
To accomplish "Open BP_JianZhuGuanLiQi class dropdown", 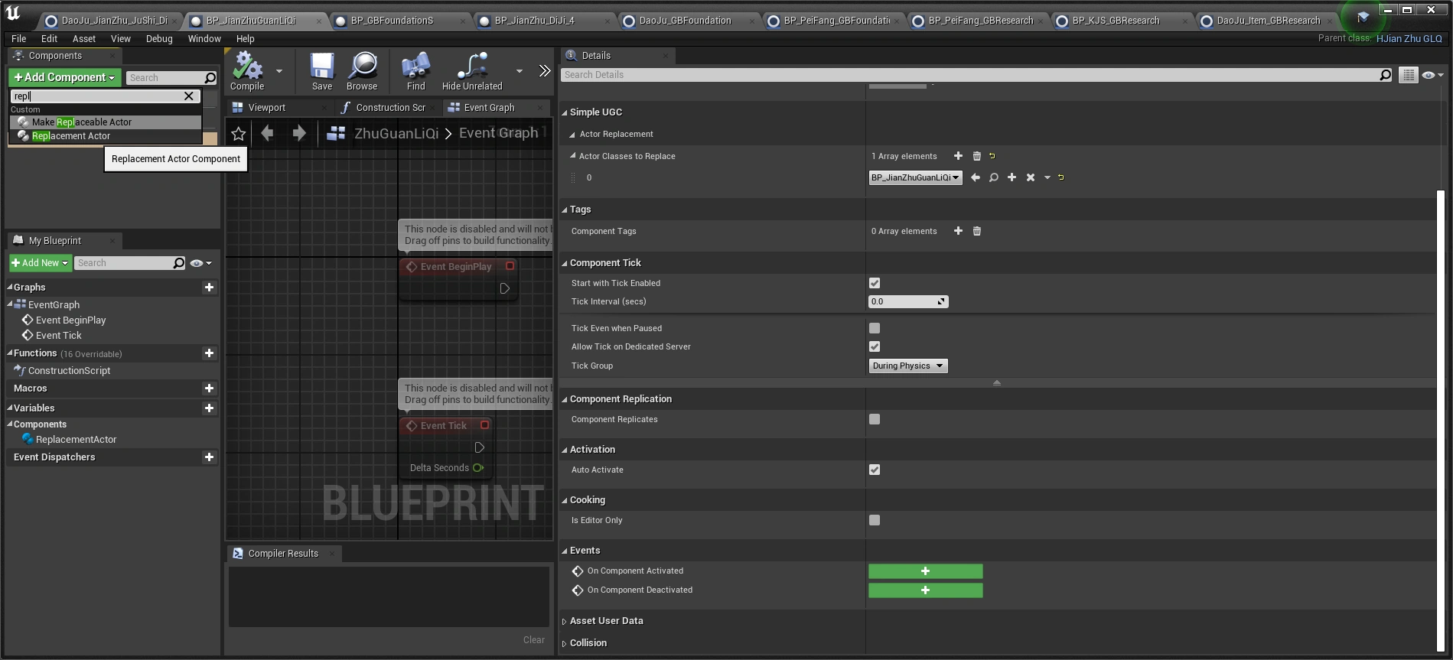I will click(x=915, y=177).
